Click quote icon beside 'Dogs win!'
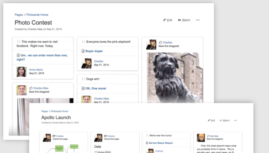Image resolution: width=269 pixels, height=153 pixels. 83,79
